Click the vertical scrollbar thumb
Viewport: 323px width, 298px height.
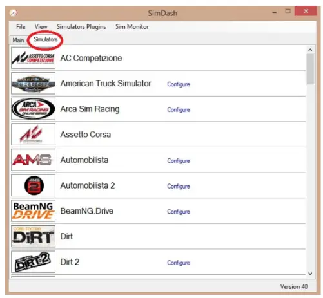[x=310, y=69]
